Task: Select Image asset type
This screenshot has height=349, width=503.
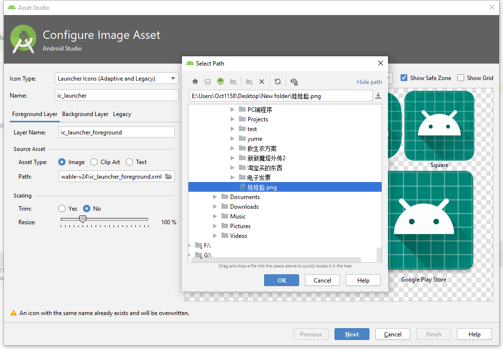Action: (x=62, y=162)
